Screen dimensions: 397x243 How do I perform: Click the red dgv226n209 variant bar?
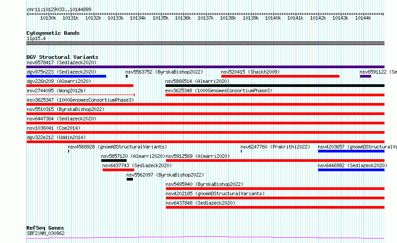(80, 86)
